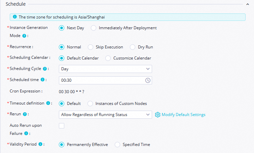
Task: Click the help icon next to Scheduling Cycle
Action: 44,69
